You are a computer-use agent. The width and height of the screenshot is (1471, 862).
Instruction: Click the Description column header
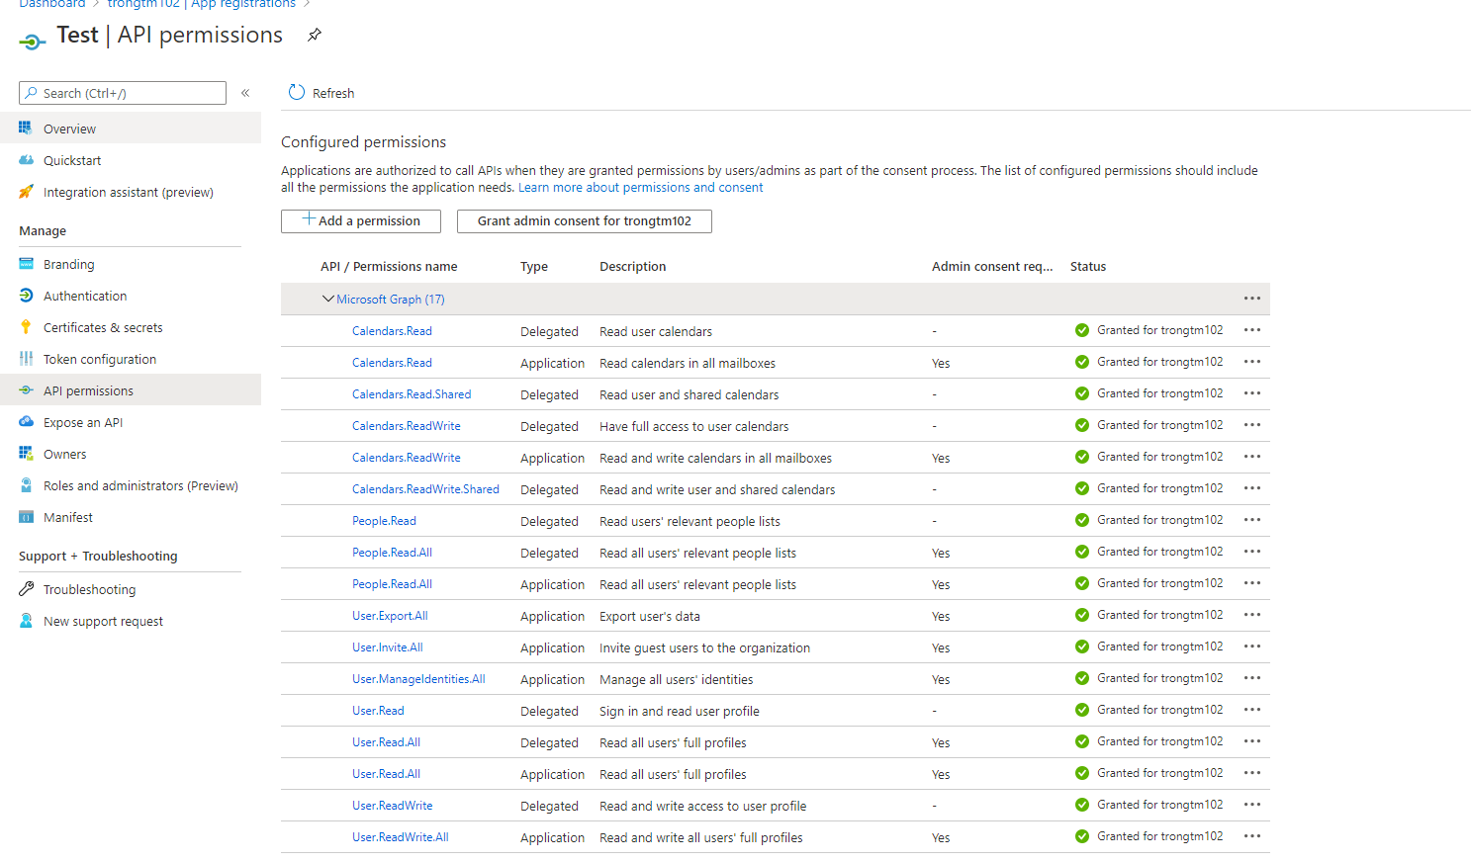click(633, 266)
